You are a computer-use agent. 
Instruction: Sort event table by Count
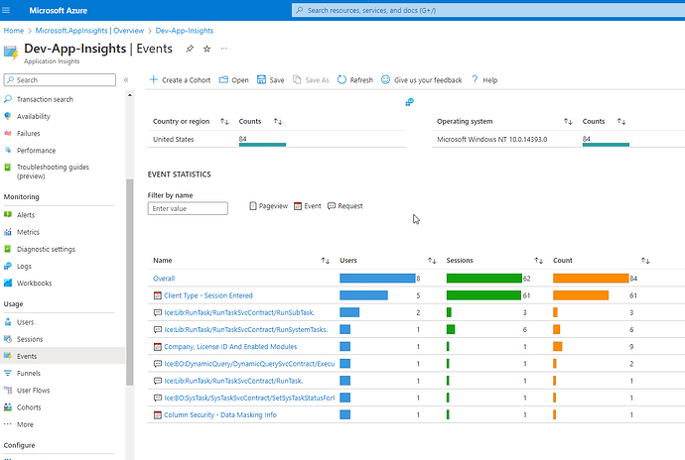click(x=645, y=261)
